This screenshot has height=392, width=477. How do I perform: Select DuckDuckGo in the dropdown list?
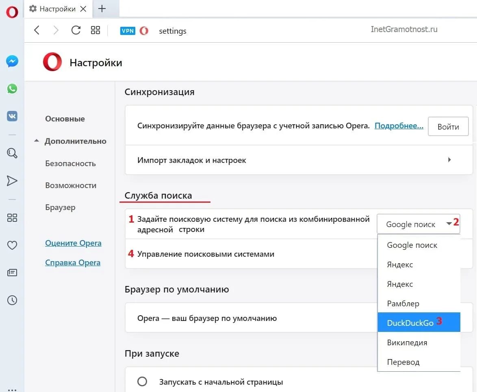point(419,323)
